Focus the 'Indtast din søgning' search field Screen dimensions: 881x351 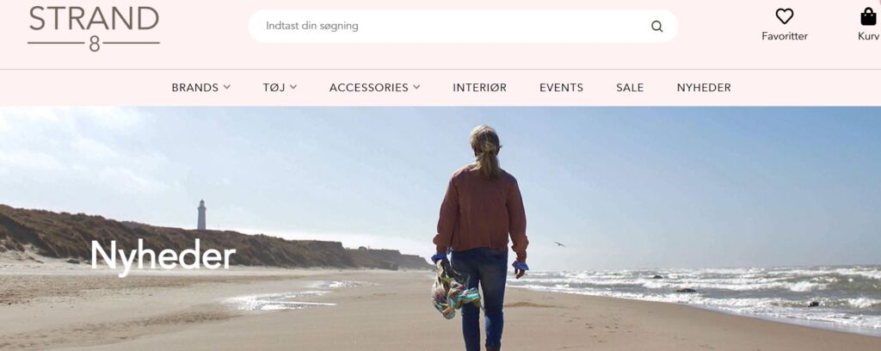[x=463, y=26]
